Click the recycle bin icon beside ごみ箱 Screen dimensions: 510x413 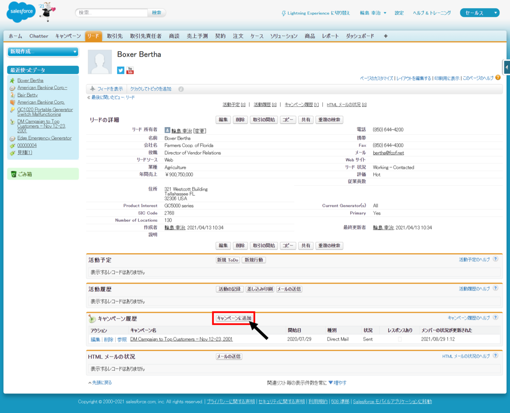(13, 174)
